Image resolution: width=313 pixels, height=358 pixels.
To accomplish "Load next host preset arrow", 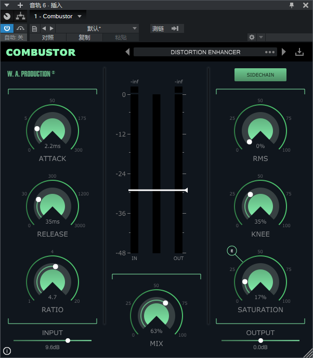I will (x=51, y=28).
